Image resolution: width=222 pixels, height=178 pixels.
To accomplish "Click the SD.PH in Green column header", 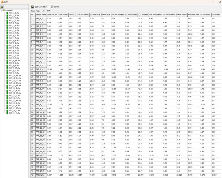I will tap(131, 15).
